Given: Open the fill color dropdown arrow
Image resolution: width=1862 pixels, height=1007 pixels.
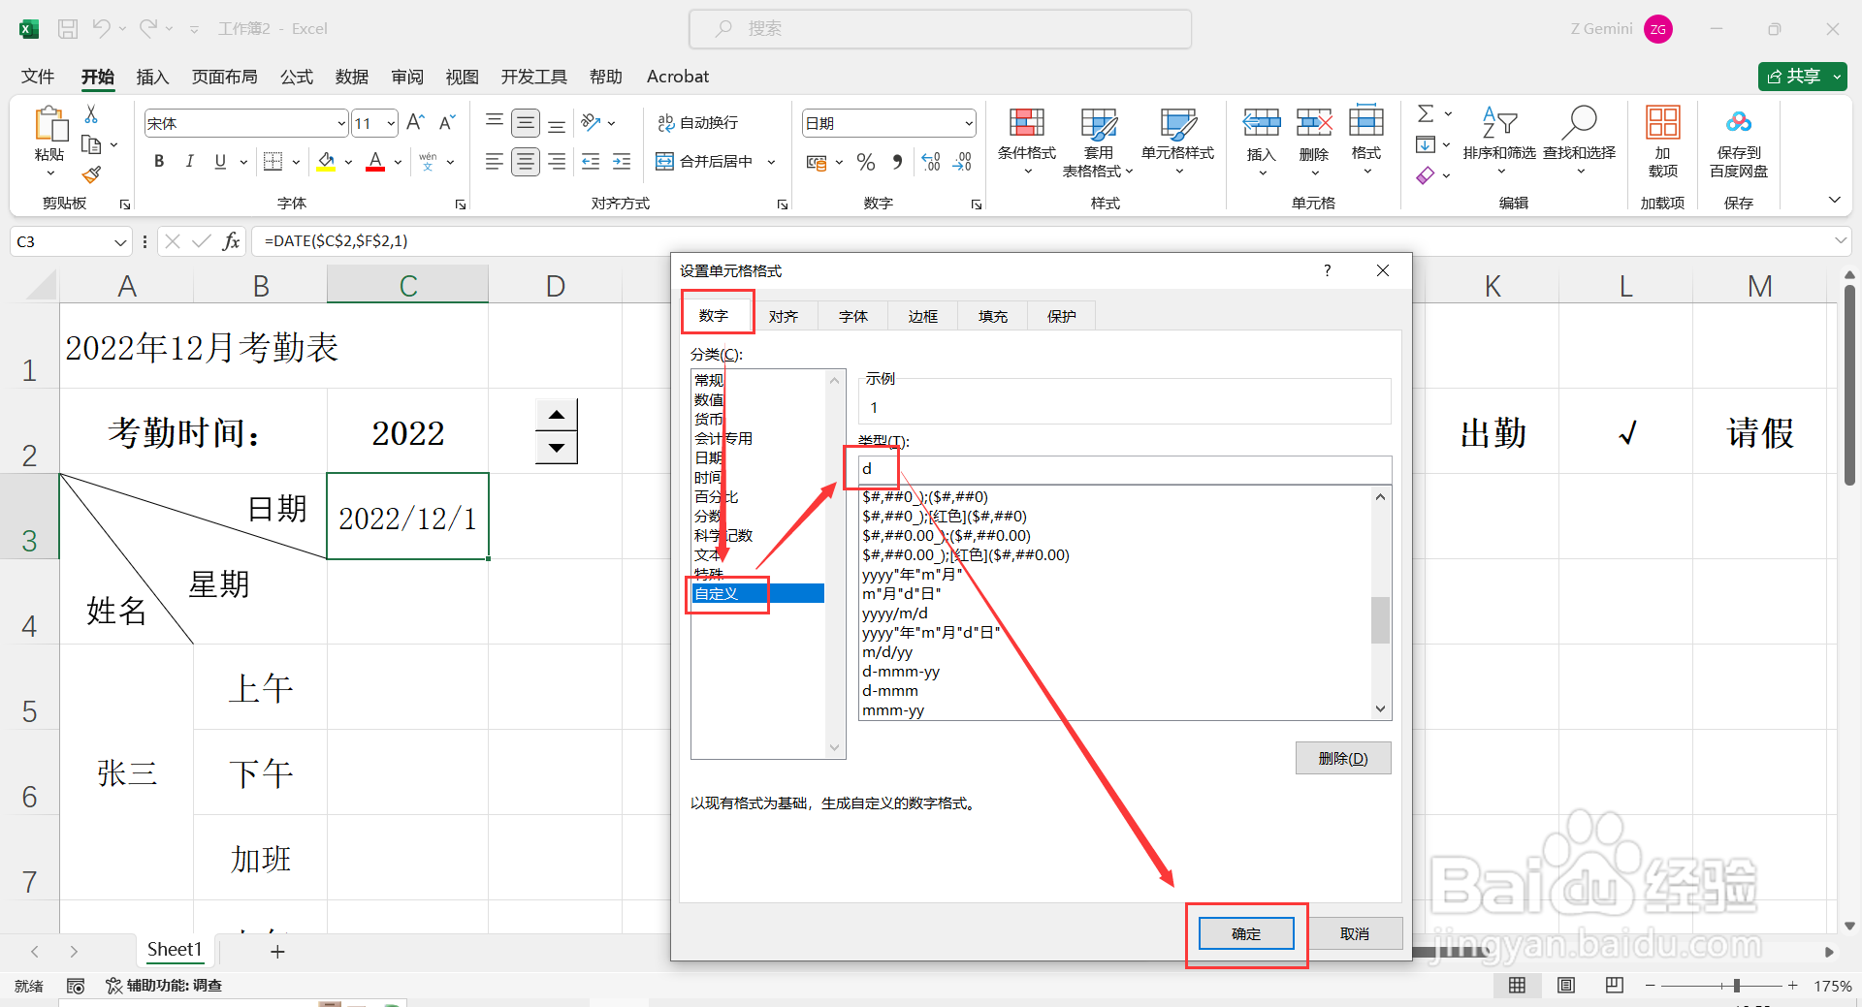Looking at the screenshot, I should coord(347,161).
